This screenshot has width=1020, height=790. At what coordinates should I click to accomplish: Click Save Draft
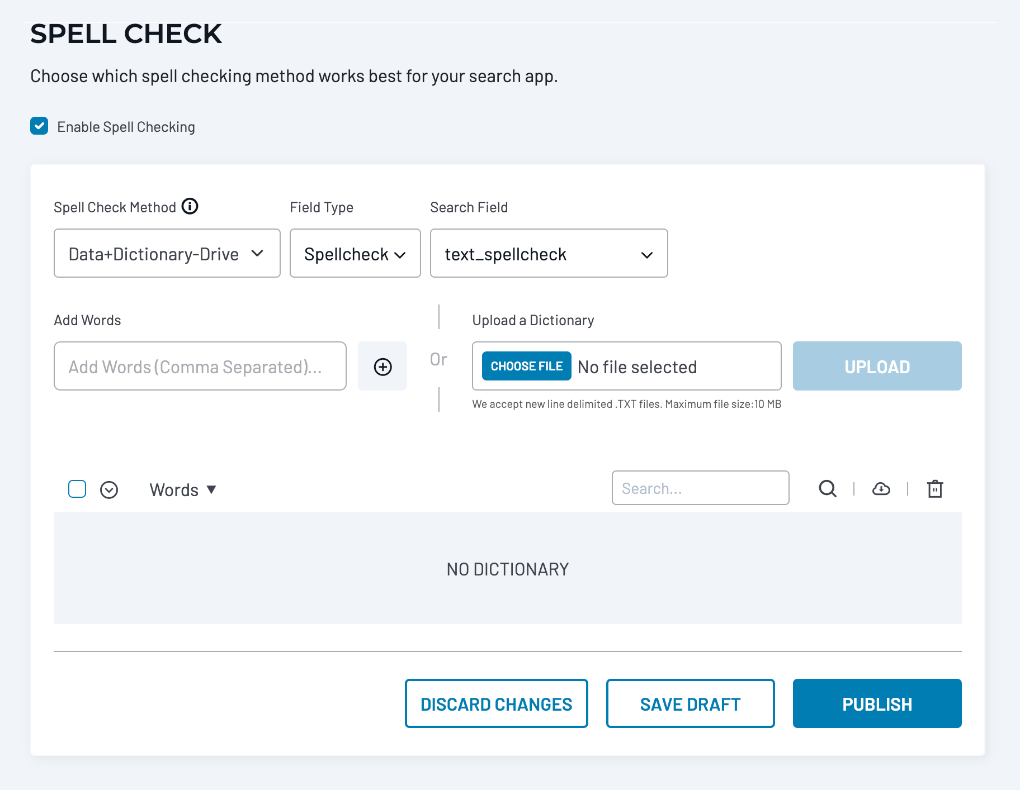pyautogui.click(x=691, y=703)
